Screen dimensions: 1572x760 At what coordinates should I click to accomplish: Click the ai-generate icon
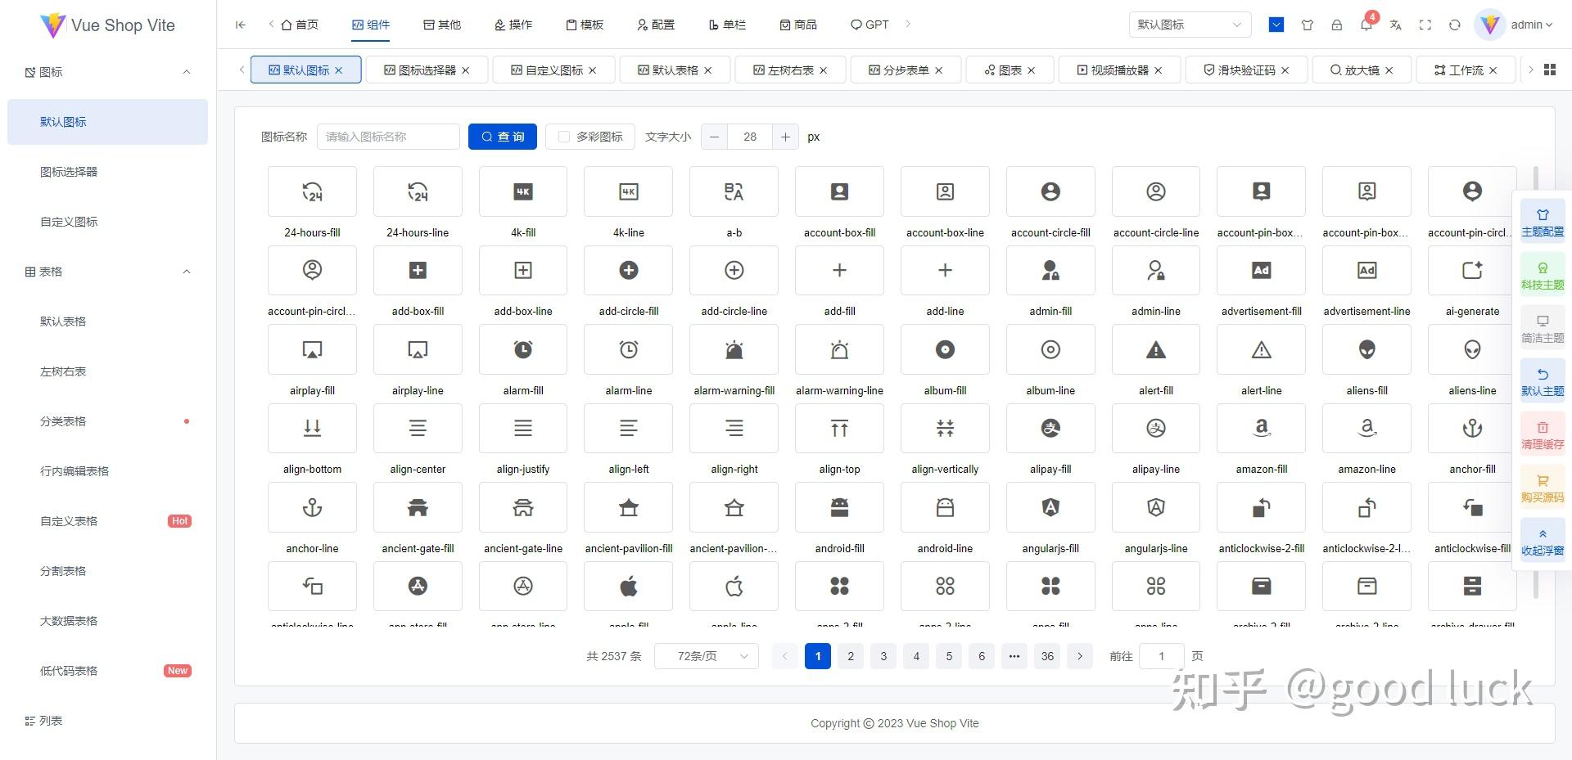[x=1472, y=271]
